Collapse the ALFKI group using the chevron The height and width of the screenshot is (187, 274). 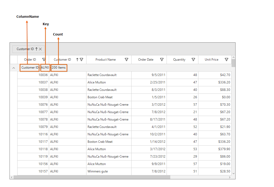point(14,68)
